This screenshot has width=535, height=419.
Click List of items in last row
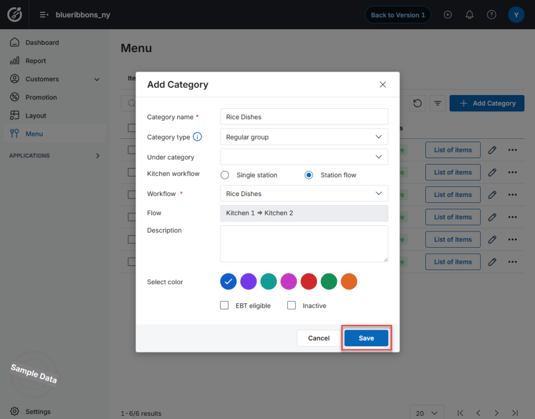(453, 262)
